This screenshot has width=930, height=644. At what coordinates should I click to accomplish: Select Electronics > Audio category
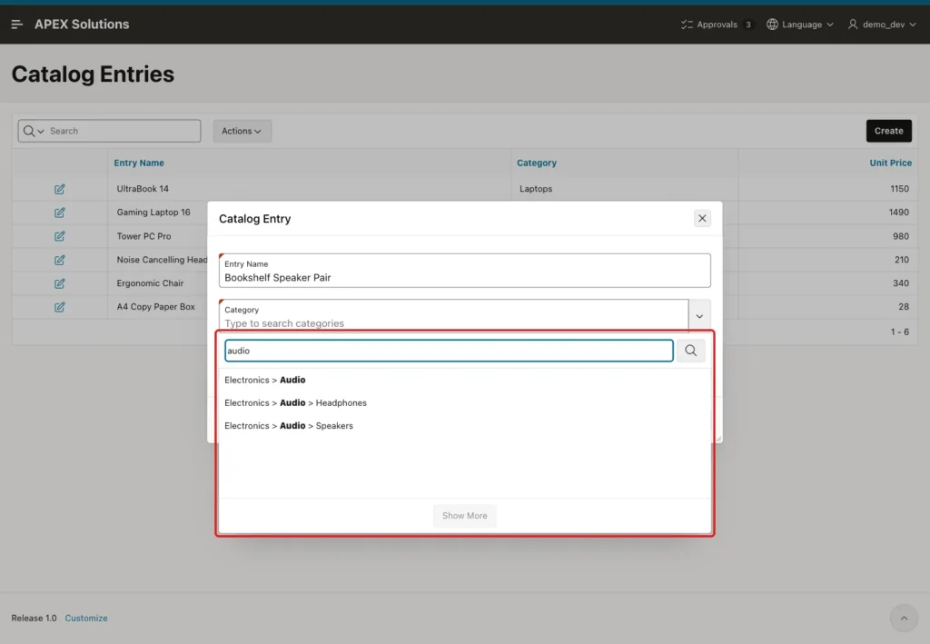coord(464,380)
